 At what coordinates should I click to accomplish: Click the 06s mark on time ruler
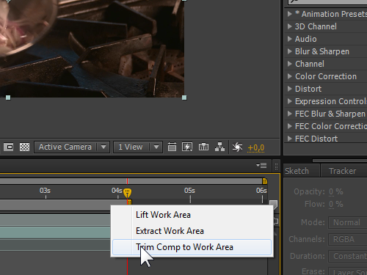261,191
